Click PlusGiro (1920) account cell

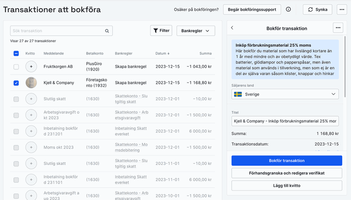coord(94,66)
